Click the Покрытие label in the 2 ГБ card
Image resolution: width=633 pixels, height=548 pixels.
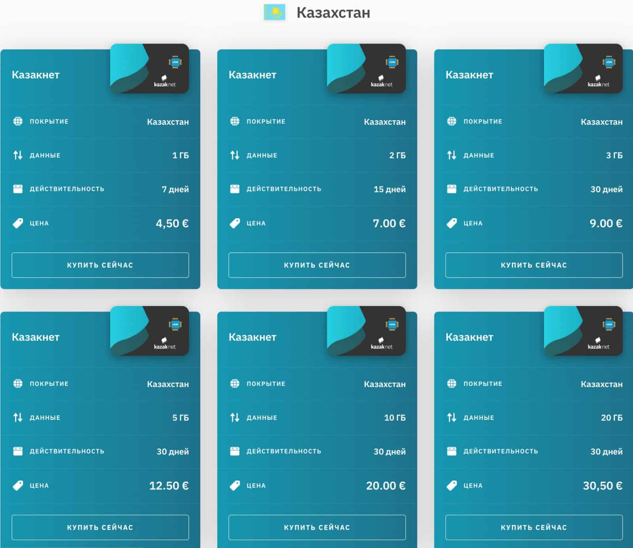click(266, 121)
